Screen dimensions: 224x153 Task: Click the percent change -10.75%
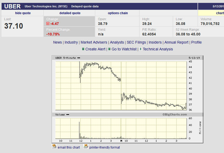(53, 34)
